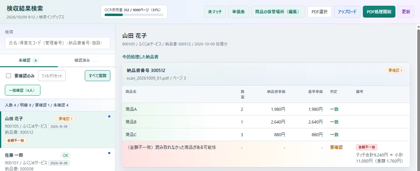Click the フィルタリセット button
Image resolution: width=420 pixels, height=171 pixels.
pos(52,76)
